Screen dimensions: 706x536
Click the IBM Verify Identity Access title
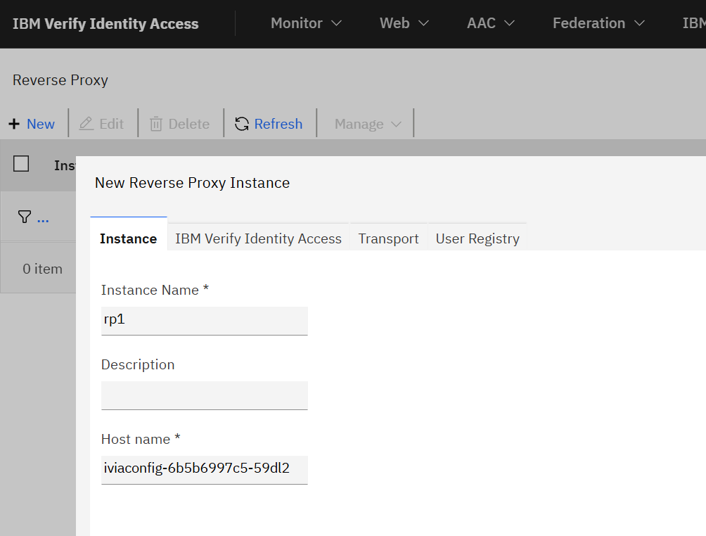pos(105,23)
